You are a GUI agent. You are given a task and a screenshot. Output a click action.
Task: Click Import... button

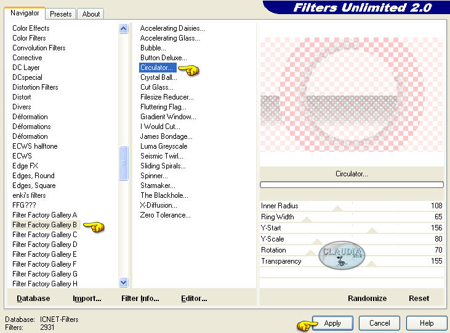[x=87, y=299]
